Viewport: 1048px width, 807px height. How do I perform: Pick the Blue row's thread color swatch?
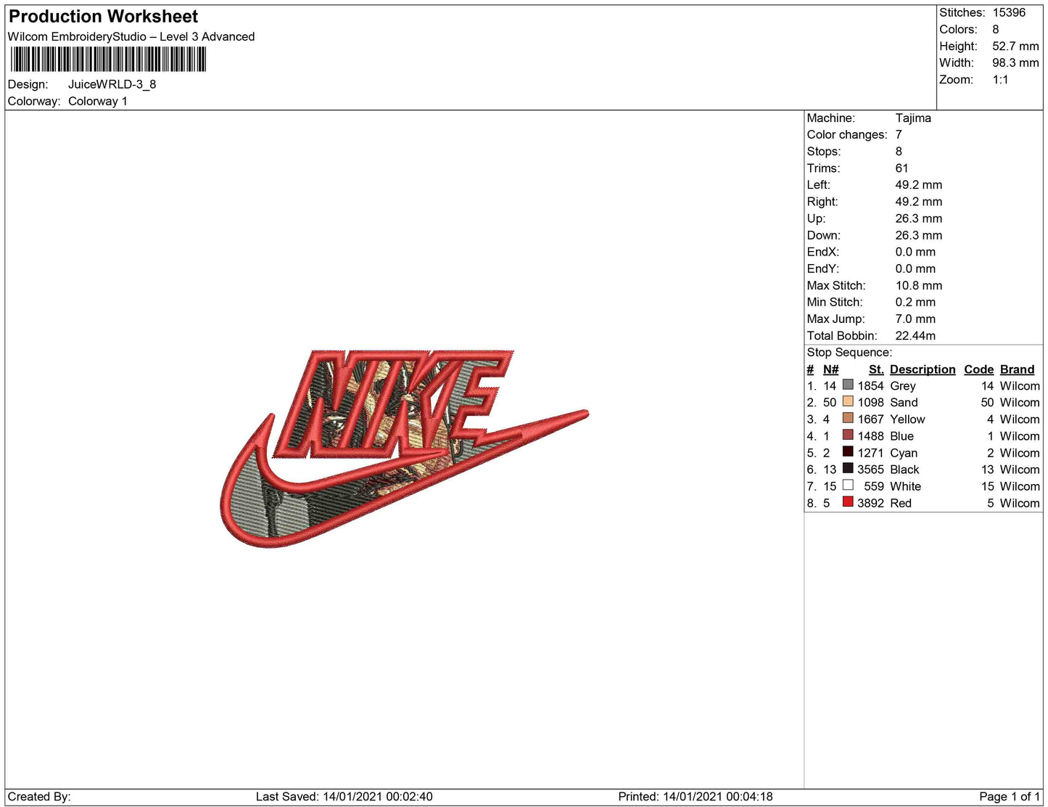click(847, 435)
